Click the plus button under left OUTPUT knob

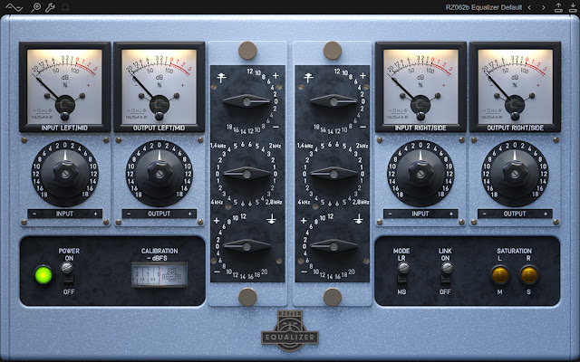click(189, 214)
